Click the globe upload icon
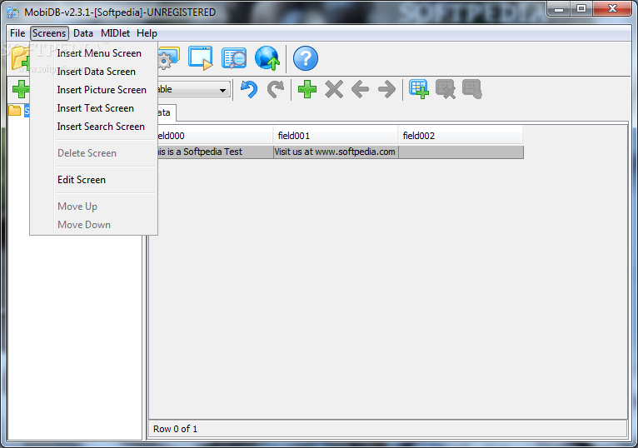The height and width of the screenshot is (448, 638). pos(267,58)
